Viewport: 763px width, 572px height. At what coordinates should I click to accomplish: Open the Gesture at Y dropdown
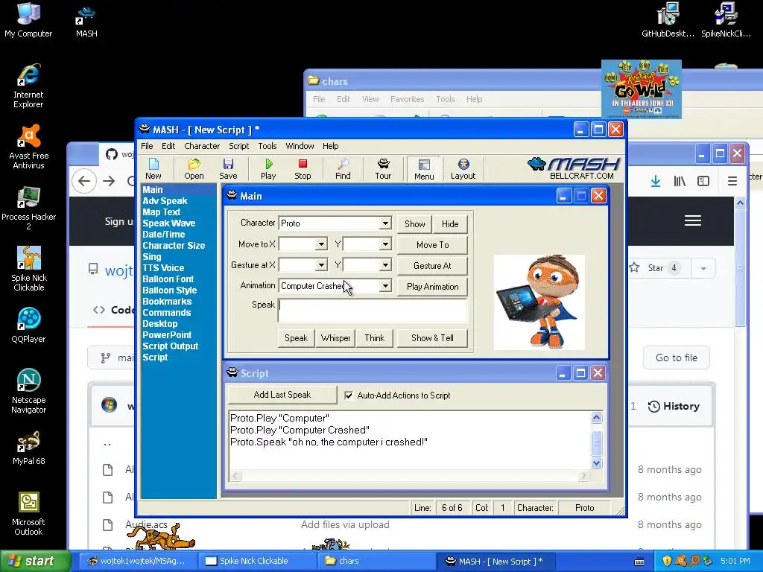385,265
